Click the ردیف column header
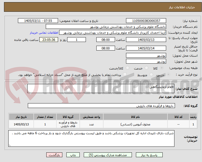Image resolution: width=202 pixels, height=162 pixels. pyautogui.click(x=193, y=117)
